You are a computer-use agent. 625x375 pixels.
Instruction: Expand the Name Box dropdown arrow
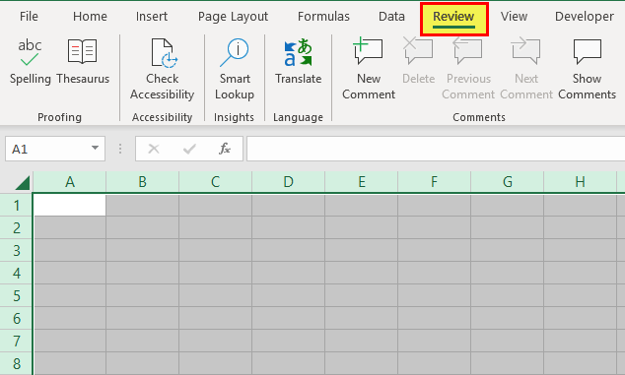[95, 148]
